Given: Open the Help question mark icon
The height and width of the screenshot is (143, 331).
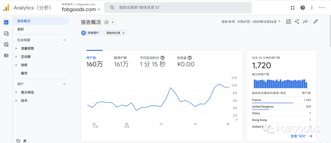Looking at the screenshot, I should (x=302, y=8).
